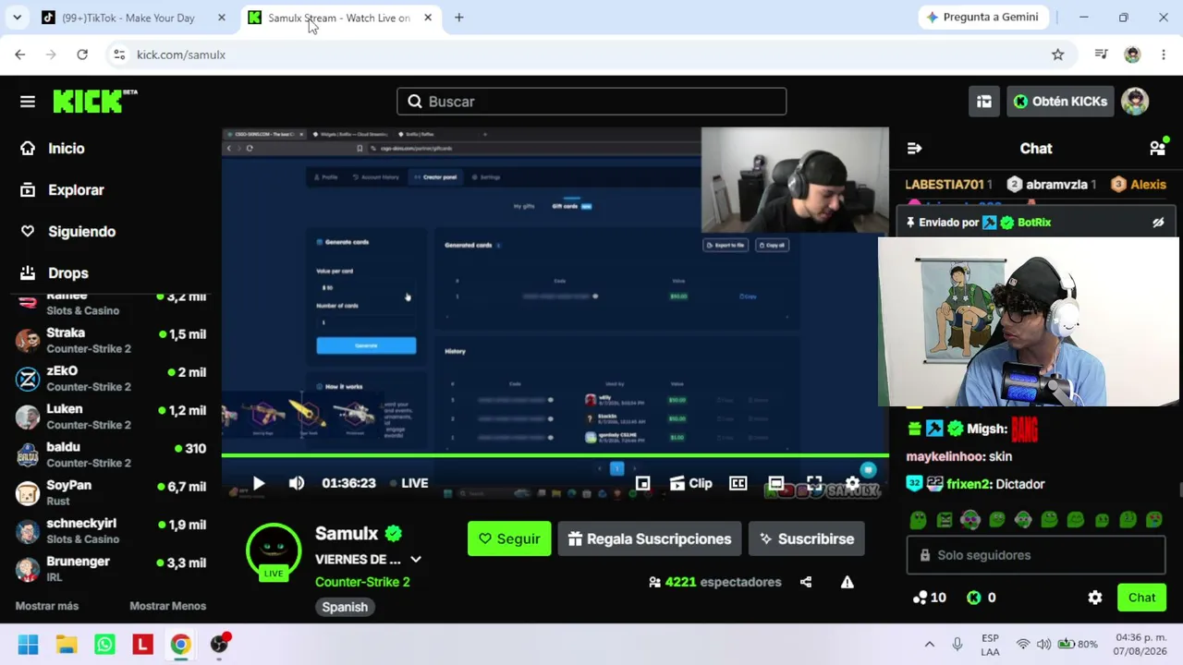Open the Clip creation tool
This screenshot has width=1183, height=665.
point(691,483)
